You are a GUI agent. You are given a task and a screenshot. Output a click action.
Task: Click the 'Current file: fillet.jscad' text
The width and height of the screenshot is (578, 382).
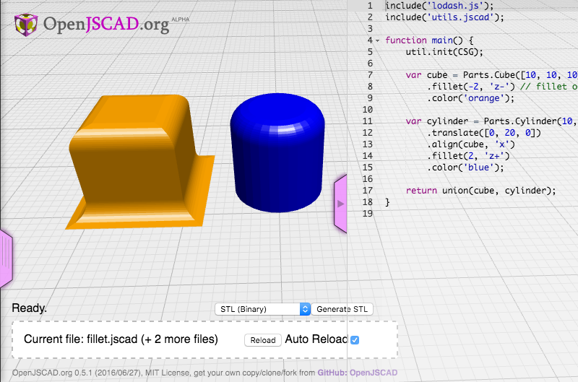81,339
